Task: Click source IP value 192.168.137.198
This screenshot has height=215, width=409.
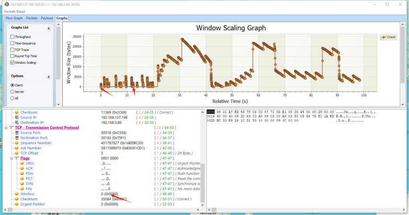Action: click(114, 117)
